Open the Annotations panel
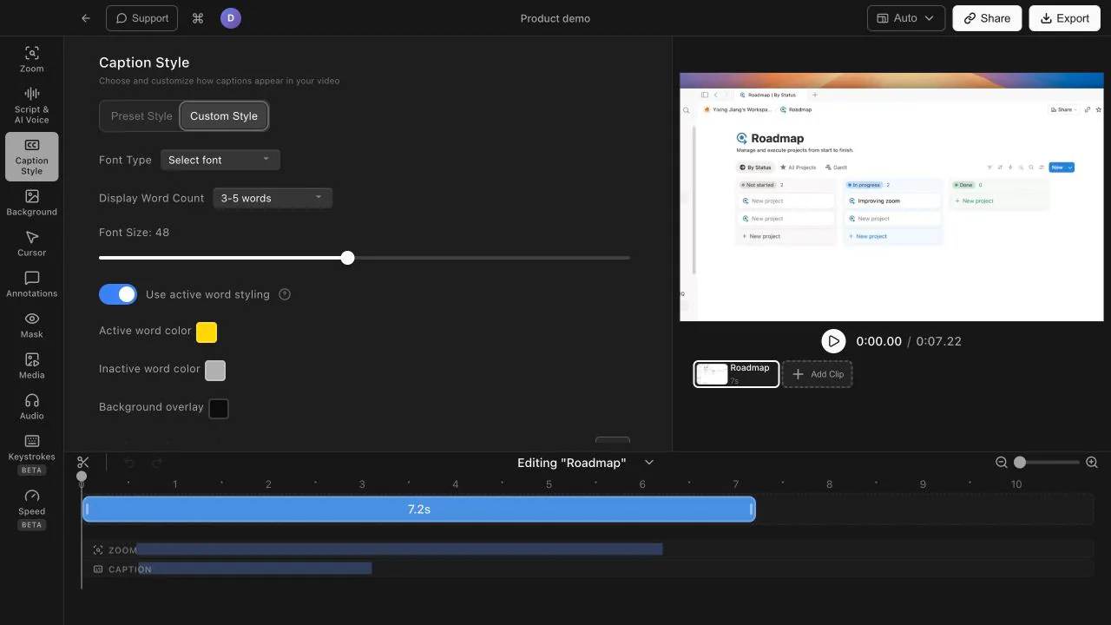This screenshot has height=625, width=1111. point(31,285)
